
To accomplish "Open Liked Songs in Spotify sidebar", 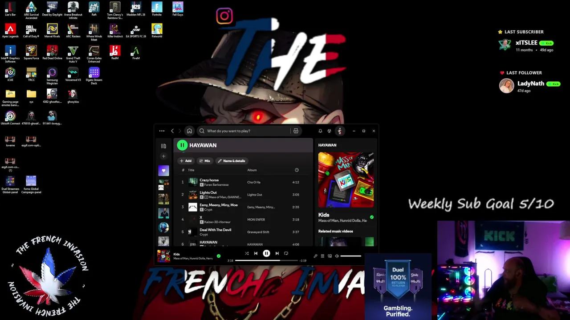I will click(163, 171).
